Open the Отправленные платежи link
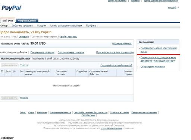 coord(71,52)
